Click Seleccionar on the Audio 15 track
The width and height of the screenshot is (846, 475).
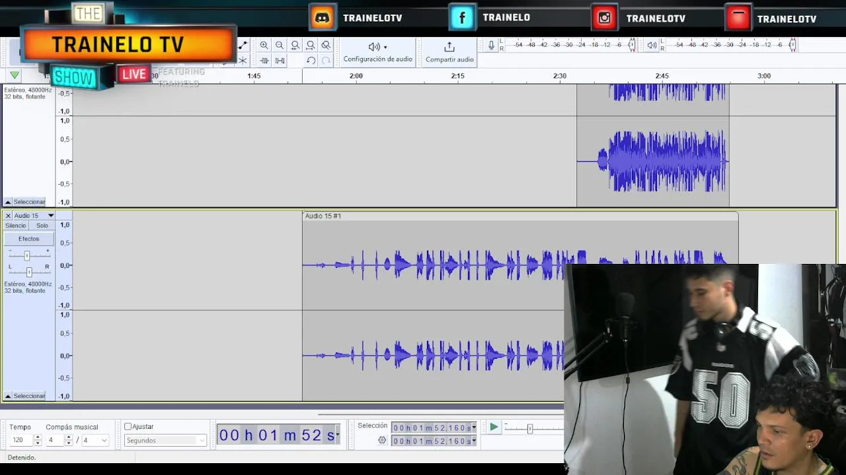pyautogui.click(x=30, y=396)
